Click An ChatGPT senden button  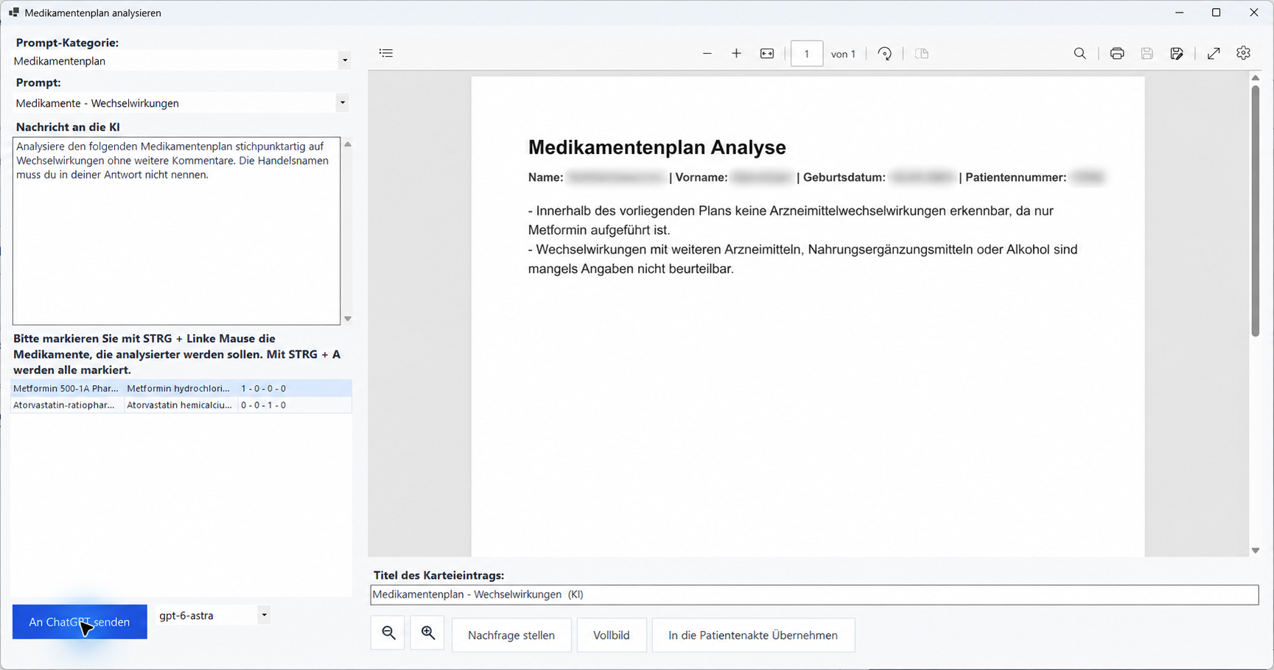click(x=80, y=622)
